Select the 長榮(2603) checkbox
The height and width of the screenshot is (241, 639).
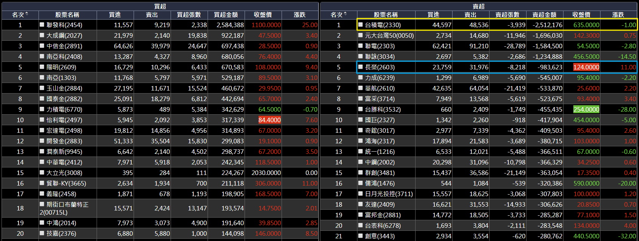click(x=360, y=67)
